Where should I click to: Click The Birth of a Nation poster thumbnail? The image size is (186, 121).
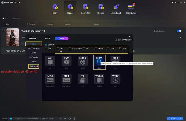[12, 37]
